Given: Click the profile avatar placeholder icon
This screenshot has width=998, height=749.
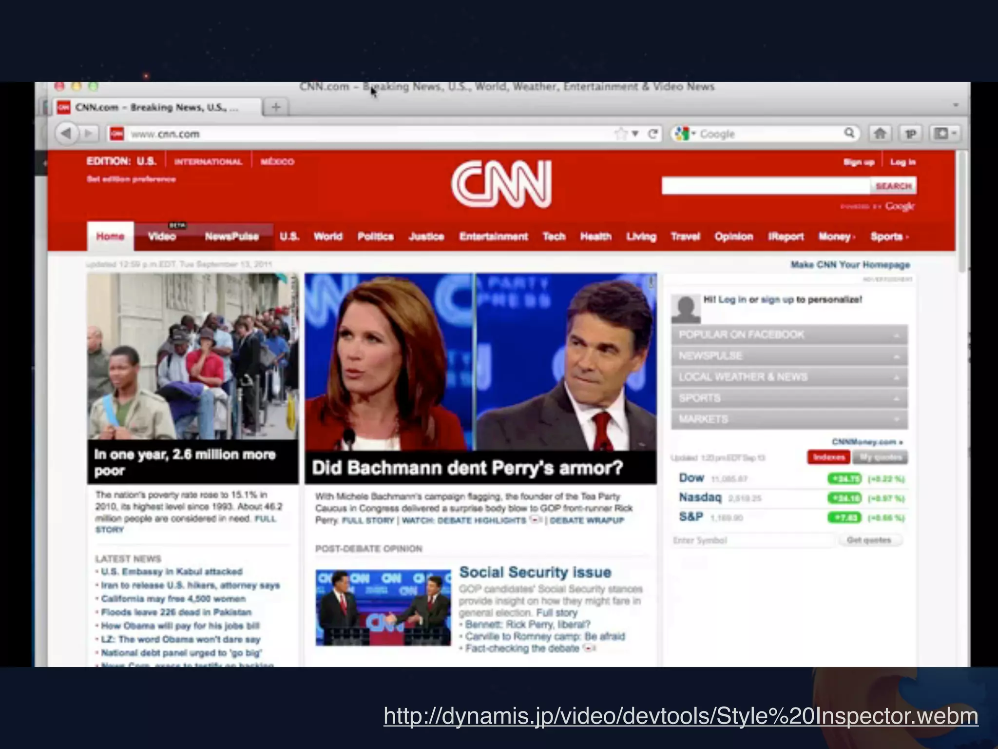Looking at the screenshot, I should tap(686, 309).
